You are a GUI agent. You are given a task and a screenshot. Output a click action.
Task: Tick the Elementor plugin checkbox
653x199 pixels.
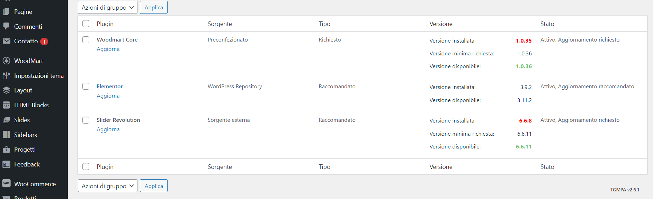(x=86, y=86)
